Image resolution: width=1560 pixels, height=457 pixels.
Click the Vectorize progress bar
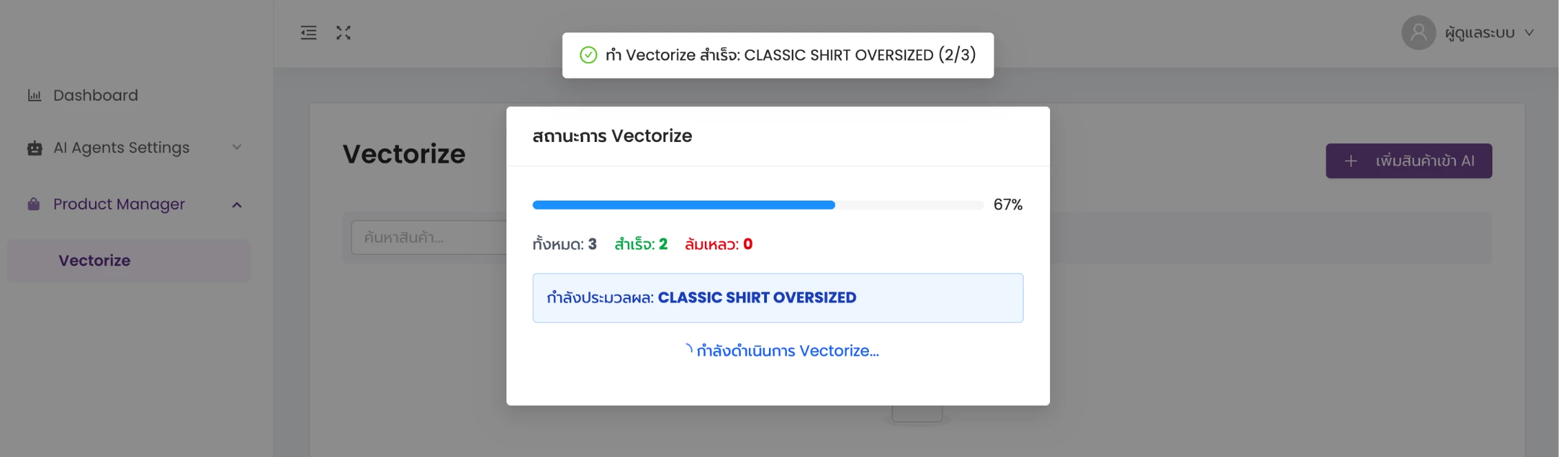pos(757,205)
